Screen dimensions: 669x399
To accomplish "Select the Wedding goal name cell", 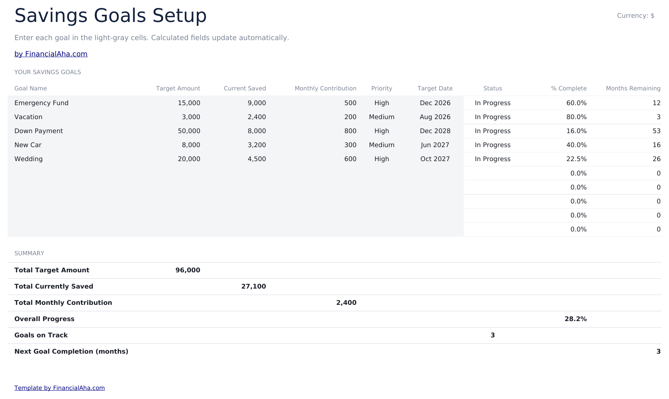I will click(28, 159).
